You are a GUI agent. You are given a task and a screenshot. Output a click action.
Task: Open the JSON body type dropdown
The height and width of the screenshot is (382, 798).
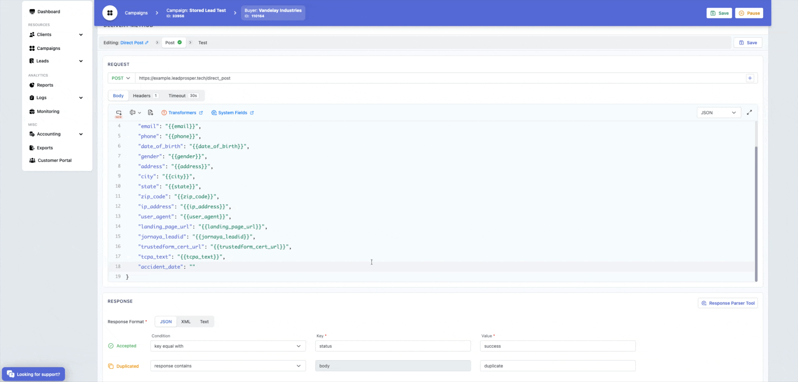(718, 113)
